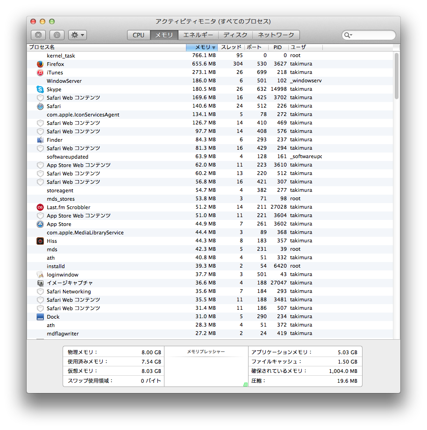Click the vertical scrollbar thumb of process list

[x=396, y=76]
